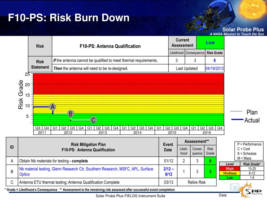Click the green Low swatch in the Level table

(x=229, y=178)
